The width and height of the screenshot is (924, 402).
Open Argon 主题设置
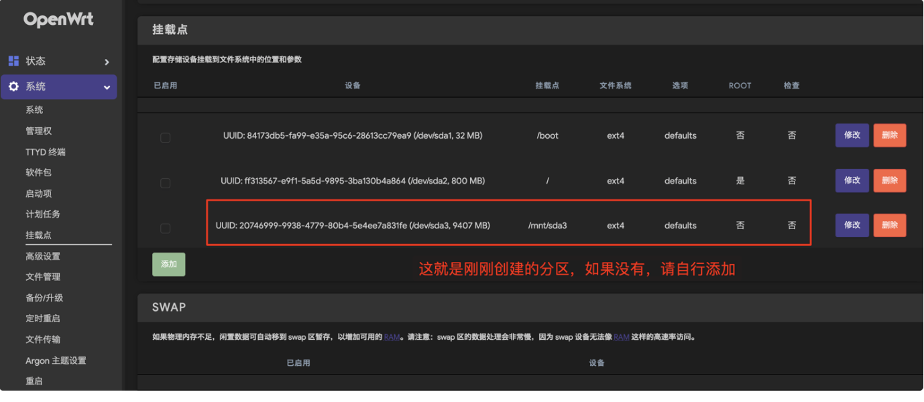pos(56,360)
